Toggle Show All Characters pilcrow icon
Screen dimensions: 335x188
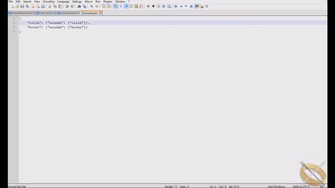[x=121, y=6]
